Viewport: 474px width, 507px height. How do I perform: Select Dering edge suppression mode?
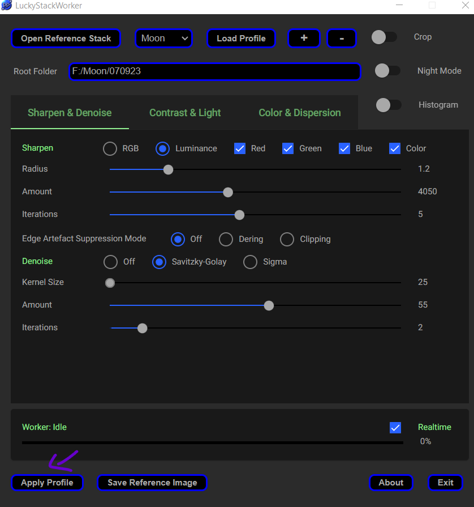click(x=226, y=239)
